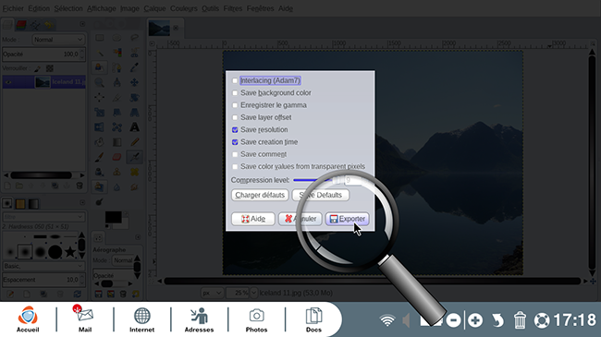Select the Zoom magnifier tool in the toolbox

point(100,82)
